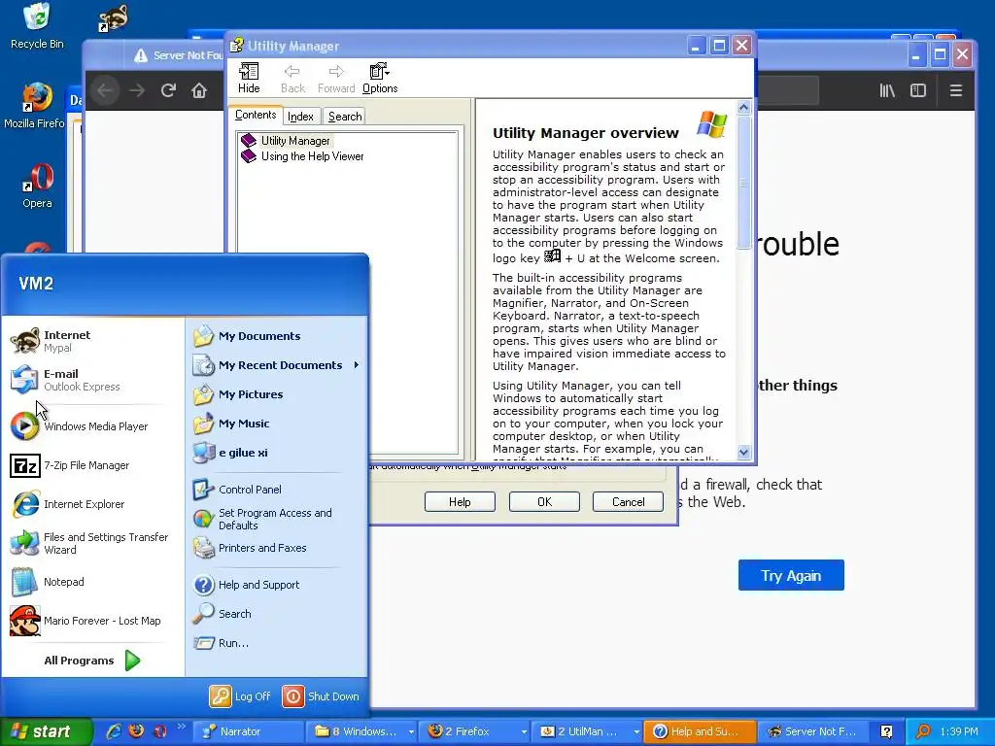995x746 pixels.
Task: Expand quick launch overflow chevron
Action: click(x=182, y=727)
